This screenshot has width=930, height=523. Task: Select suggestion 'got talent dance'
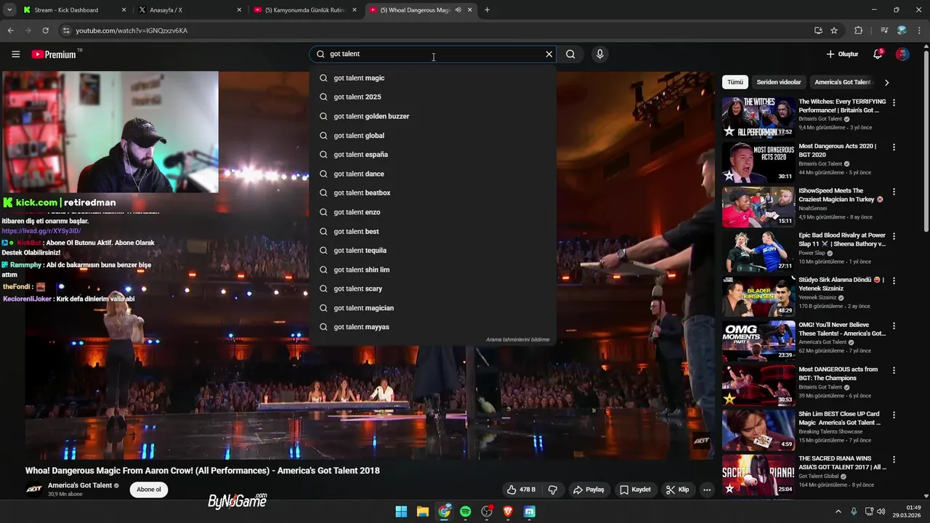point(433,174)
